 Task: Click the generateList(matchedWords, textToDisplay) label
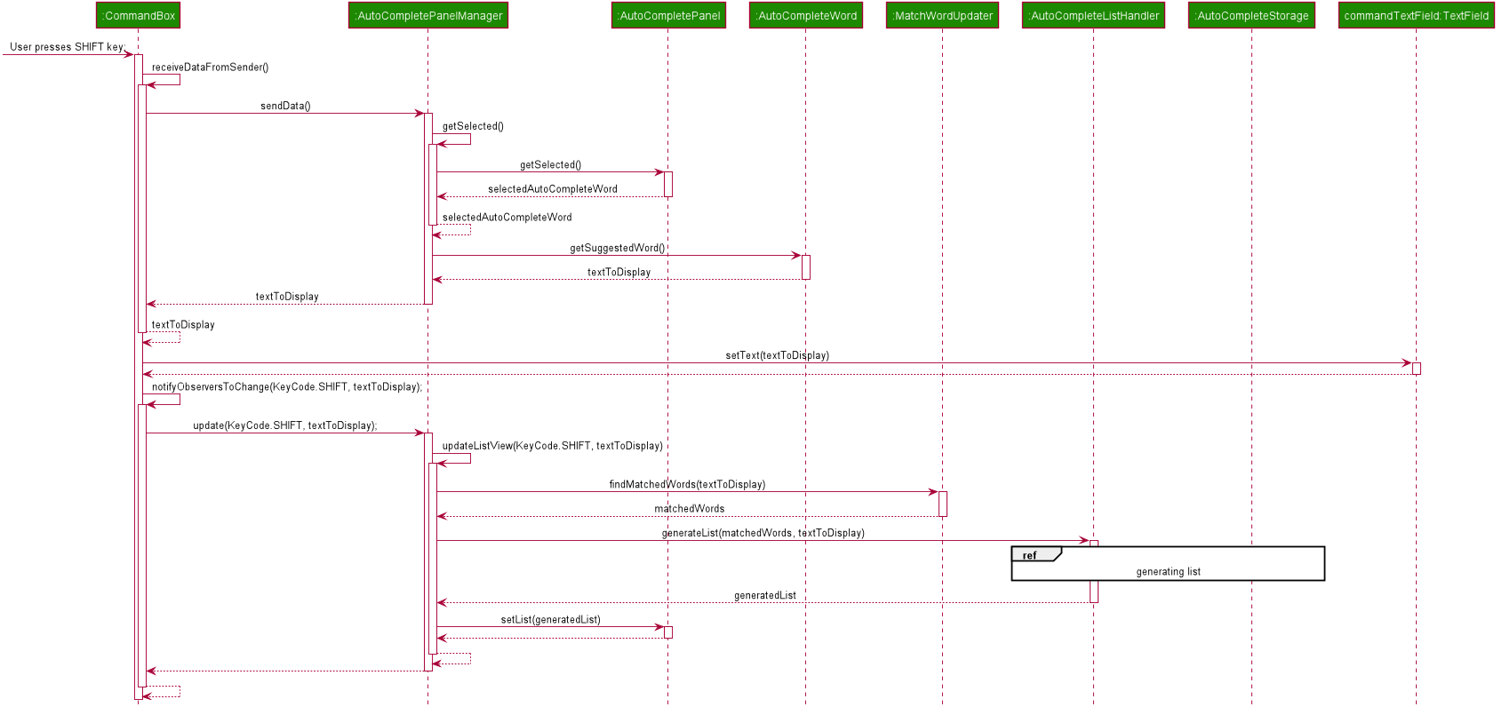click(763, 533)
